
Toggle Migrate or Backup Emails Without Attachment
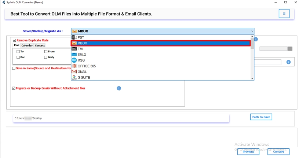point(14,88)
